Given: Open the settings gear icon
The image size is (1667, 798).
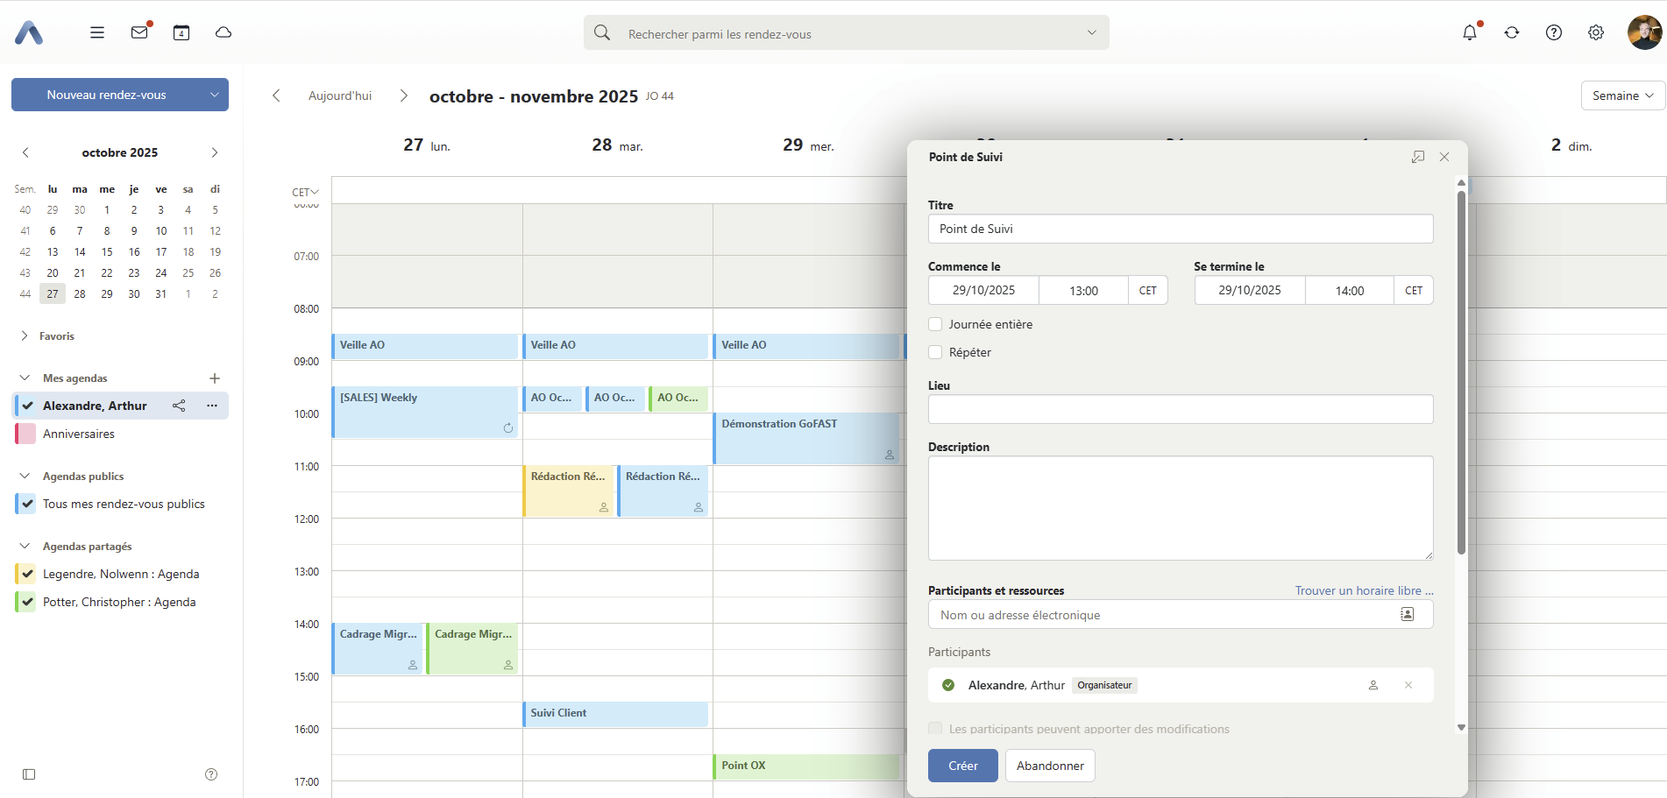Looking at the screenshot, I should click(x=1596, y=32).
